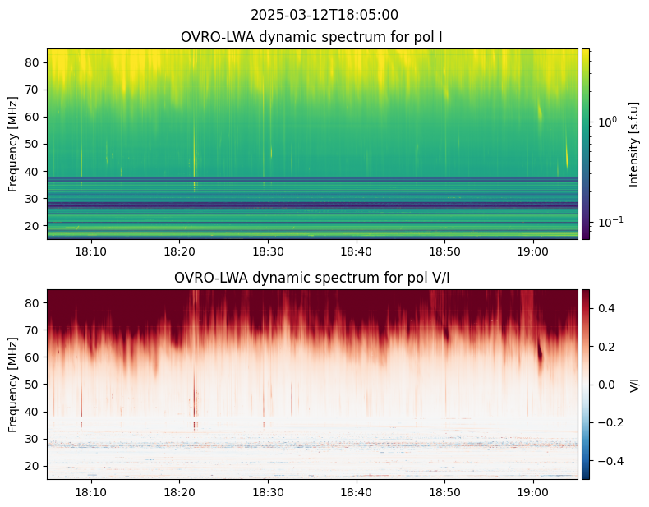Click the 20 MHz tick on the bottom plot

[x=33, y=466]
